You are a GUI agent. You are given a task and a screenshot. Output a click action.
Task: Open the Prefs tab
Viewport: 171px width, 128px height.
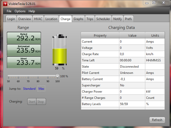(128, 19)
